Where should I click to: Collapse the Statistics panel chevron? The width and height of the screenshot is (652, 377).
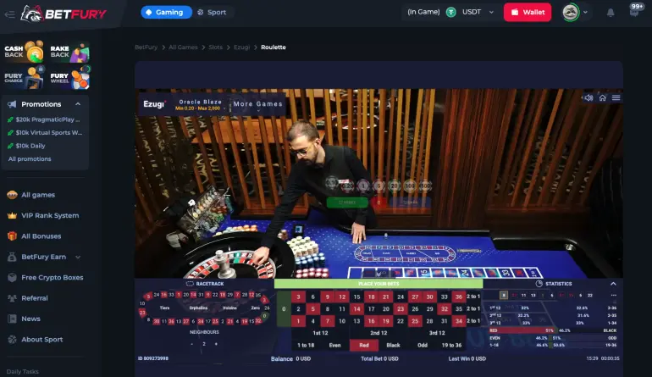coord(613,284)
